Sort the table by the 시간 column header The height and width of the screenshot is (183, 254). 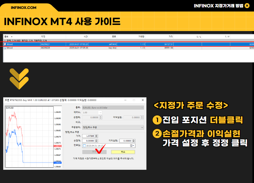point(77,37)
